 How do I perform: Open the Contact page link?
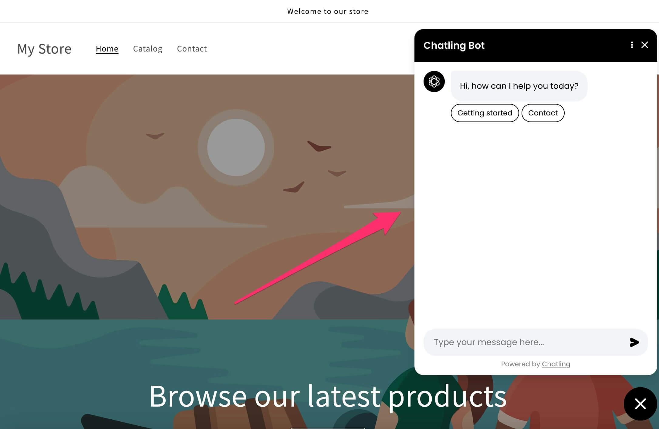point(192,48)
